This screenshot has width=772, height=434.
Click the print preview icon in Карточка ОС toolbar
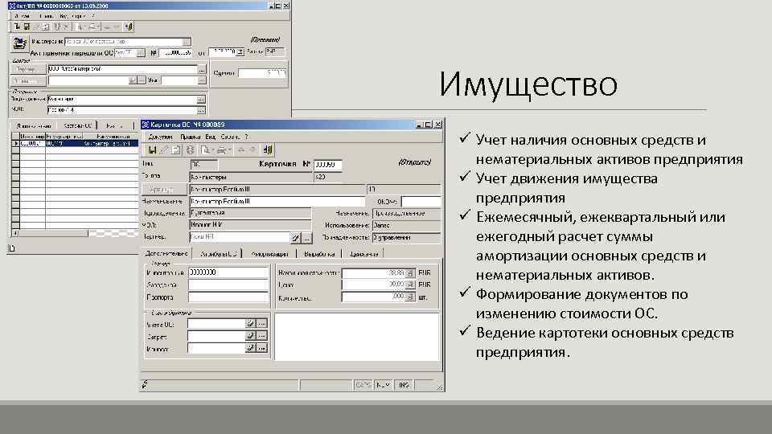coord(204,150)
